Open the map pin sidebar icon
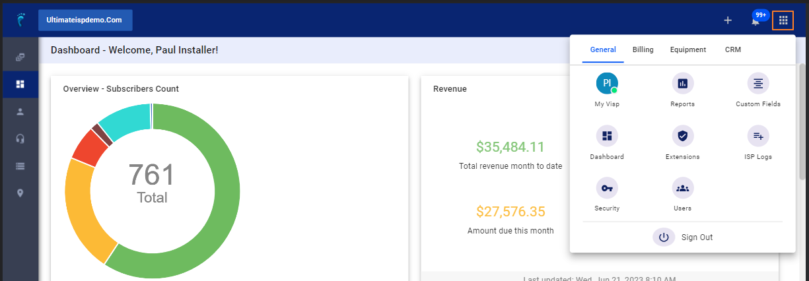The image size is (809, 281). pyautogui.click(x=20, y=193)
